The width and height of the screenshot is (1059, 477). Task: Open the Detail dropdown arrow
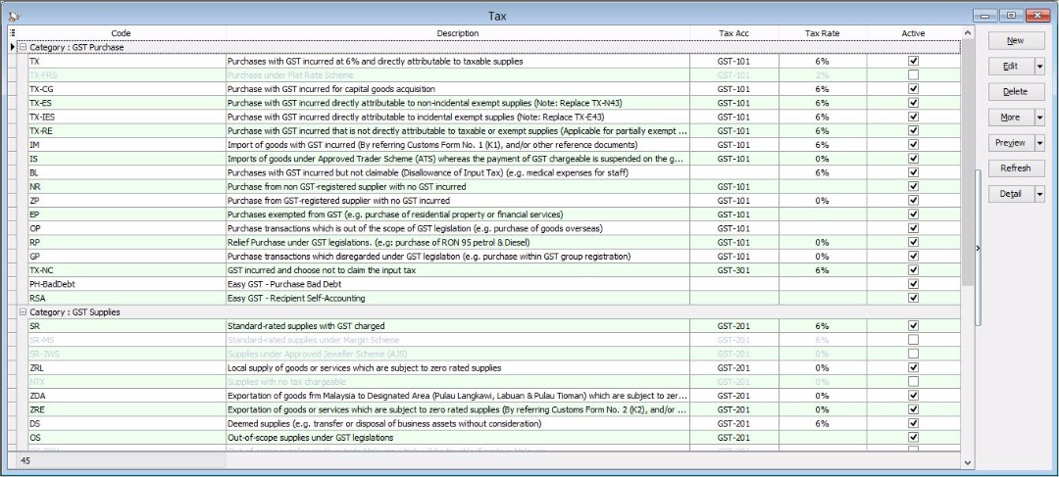click(1039, 194)
